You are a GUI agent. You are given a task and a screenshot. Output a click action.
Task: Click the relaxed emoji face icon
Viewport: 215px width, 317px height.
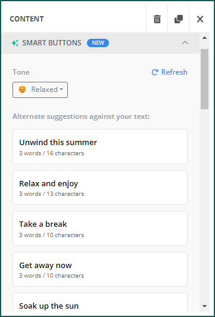[22, 90]
